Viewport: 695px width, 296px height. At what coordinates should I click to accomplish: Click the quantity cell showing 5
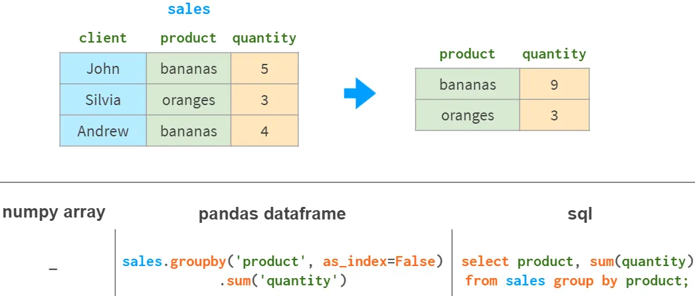click(264, 68)
